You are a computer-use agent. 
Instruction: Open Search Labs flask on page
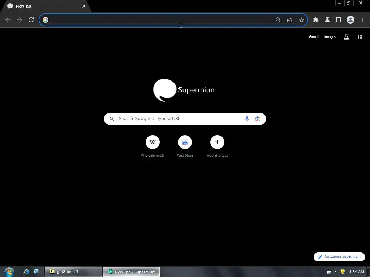(x=346, y=37)
